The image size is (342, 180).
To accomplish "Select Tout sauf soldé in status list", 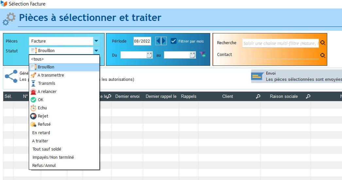I will [x=47, y=149].
